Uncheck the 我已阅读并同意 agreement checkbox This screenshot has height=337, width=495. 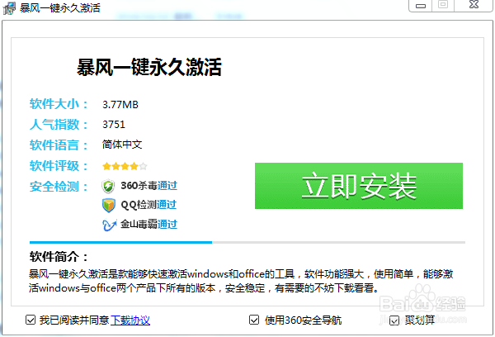31,320
